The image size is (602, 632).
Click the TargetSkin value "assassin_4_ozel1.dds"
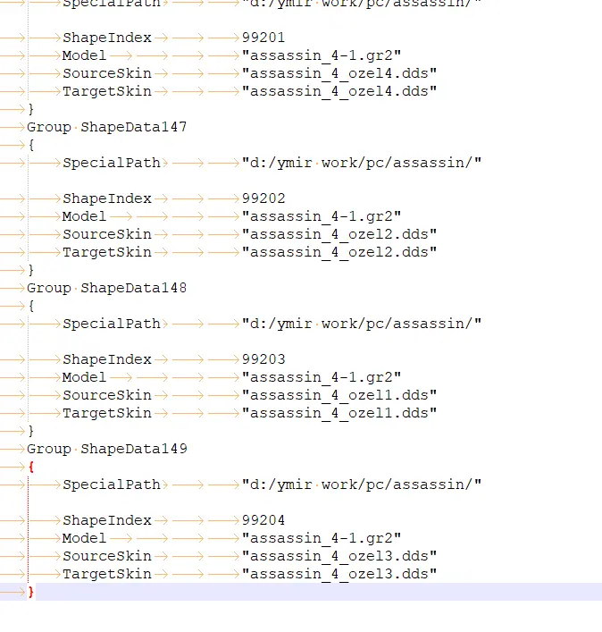tap(339, 413)
